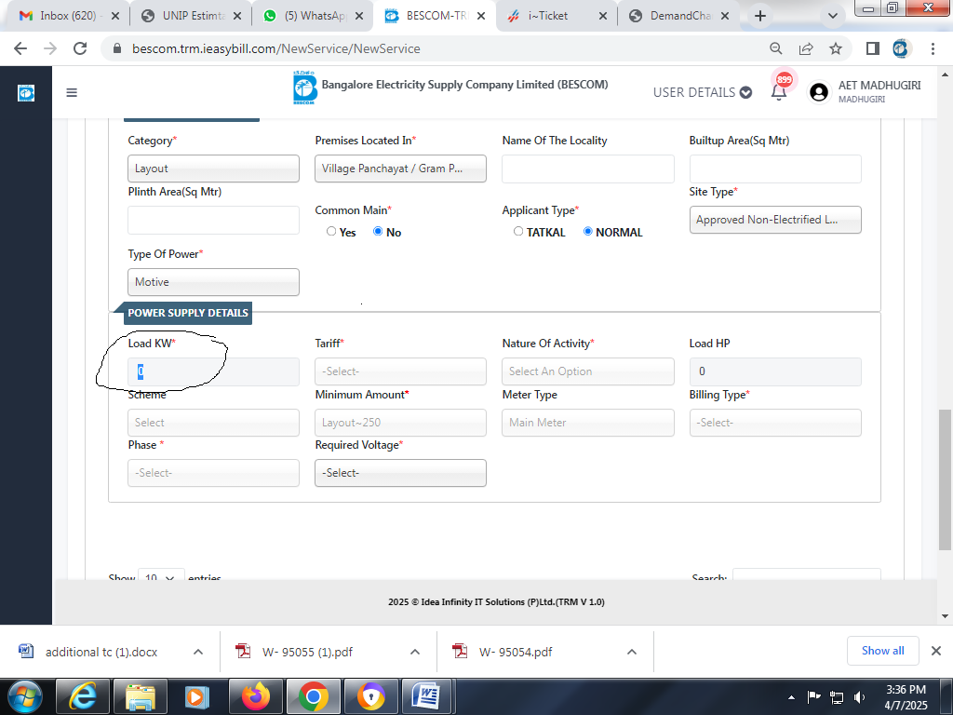This screenshot has width=953, height=715.
Task: Expand options for W- 95054.pdf download
Action: (x=632, y=652)
